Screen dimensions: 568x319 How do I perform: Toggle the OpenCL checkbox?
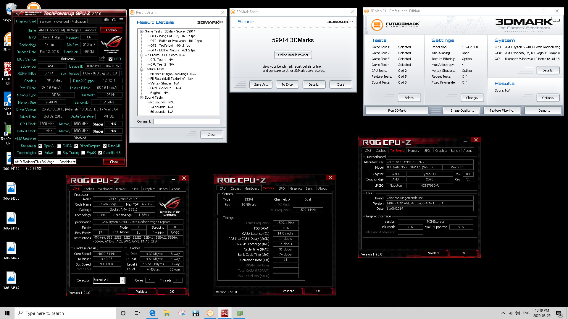tap(41, 146)
